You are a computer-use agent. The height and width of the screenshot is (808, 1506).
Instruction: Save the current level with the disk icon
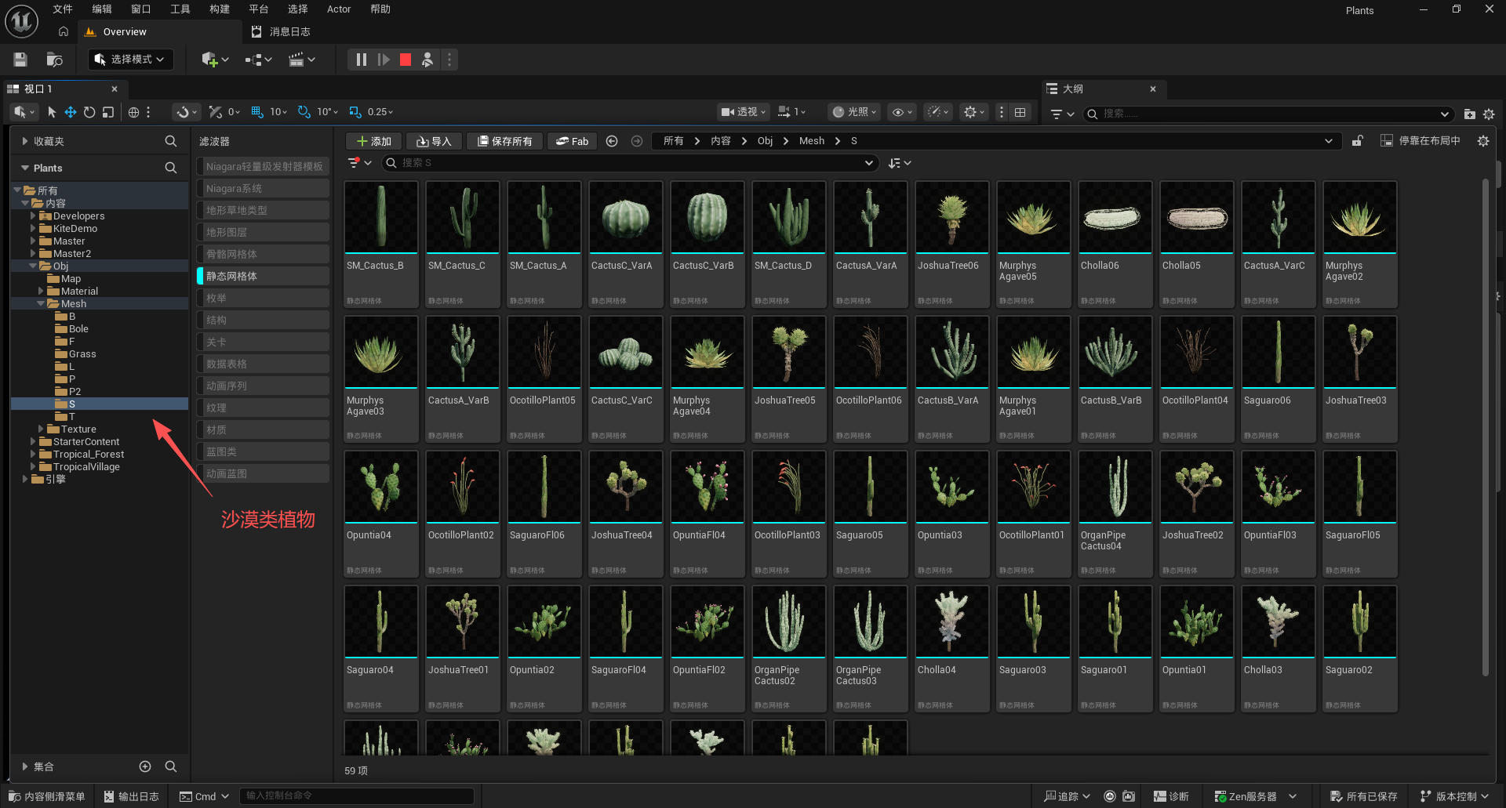[x=20, y=60]
